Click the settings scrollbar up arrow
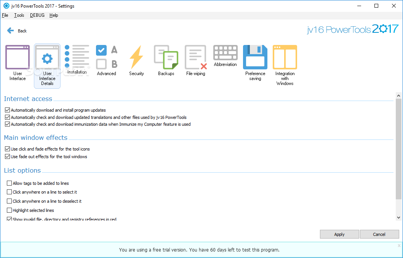 pos(399,96)
